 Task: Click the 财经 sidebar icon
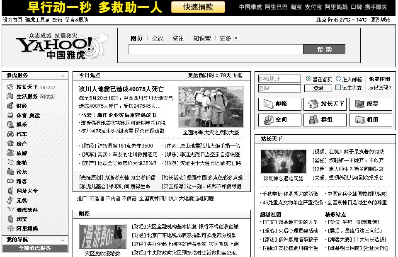(x=10, y=106)
